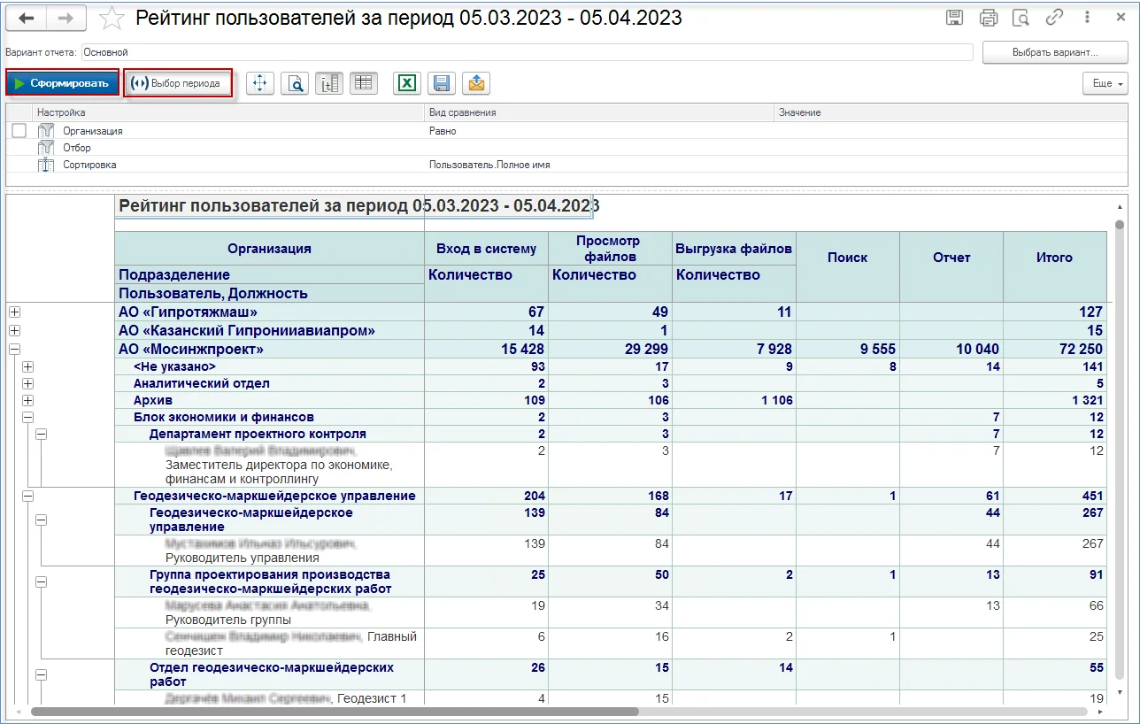Expand the АО «Гипротяжмаш» row
The width and height of the screenshot is (1140, 724).
pos(14,312)
